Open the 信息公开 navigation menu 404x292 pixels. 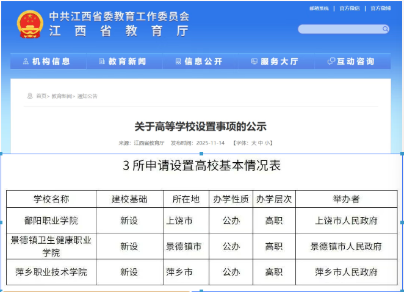click(x=200, y=61)
